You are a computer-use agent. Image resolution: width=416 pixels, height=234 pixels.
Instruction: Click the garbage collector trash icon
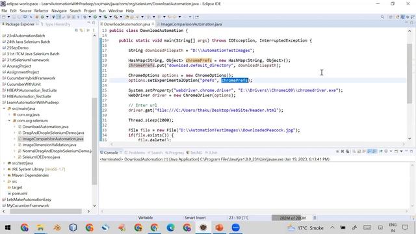point(315,218)
